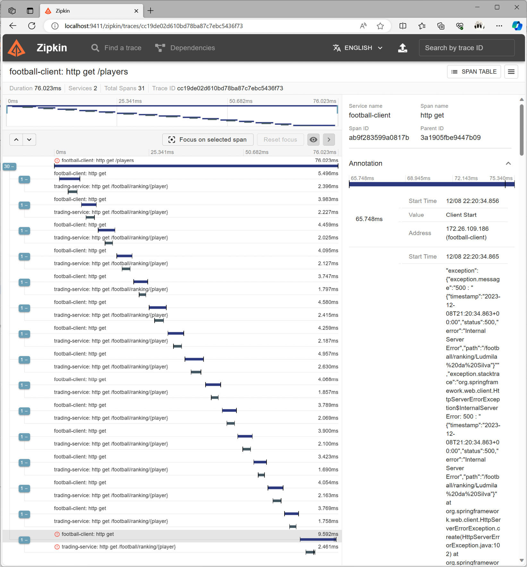Click error icon on root span row

coord(57,160)
